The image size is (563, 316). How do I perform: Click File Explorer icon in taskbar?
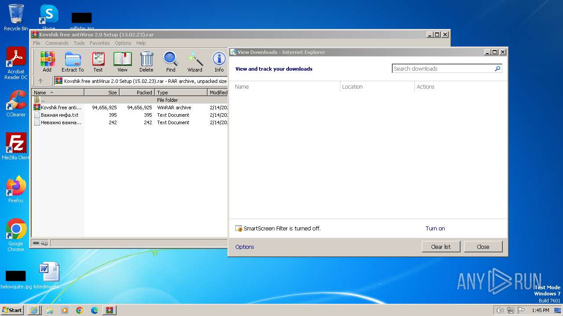pyautogui.click(x=50, y=310)
